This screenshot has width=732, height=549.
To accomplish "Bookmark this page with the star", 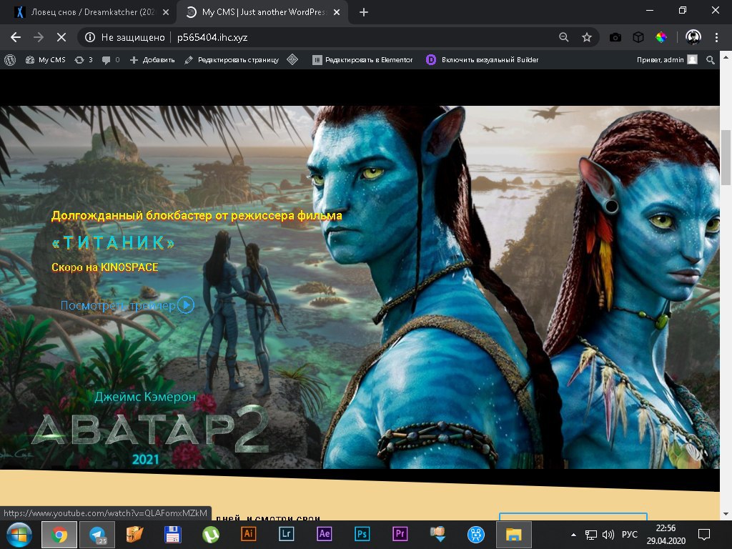I will pyautogui.click(x=587, y=37).
